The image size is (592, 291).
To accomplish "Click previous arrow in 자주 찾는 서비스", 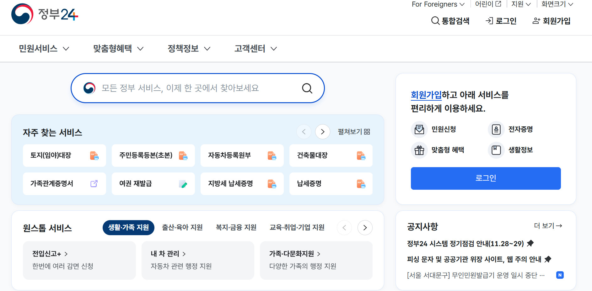I will click(304, 132).
